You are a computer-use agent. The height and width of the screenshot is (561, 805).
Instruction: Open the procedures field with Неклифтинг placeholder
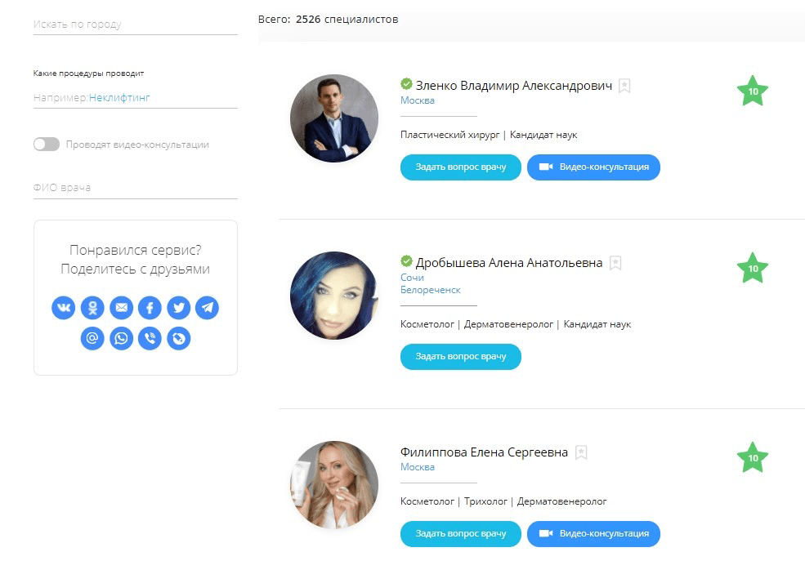[135, 98]
